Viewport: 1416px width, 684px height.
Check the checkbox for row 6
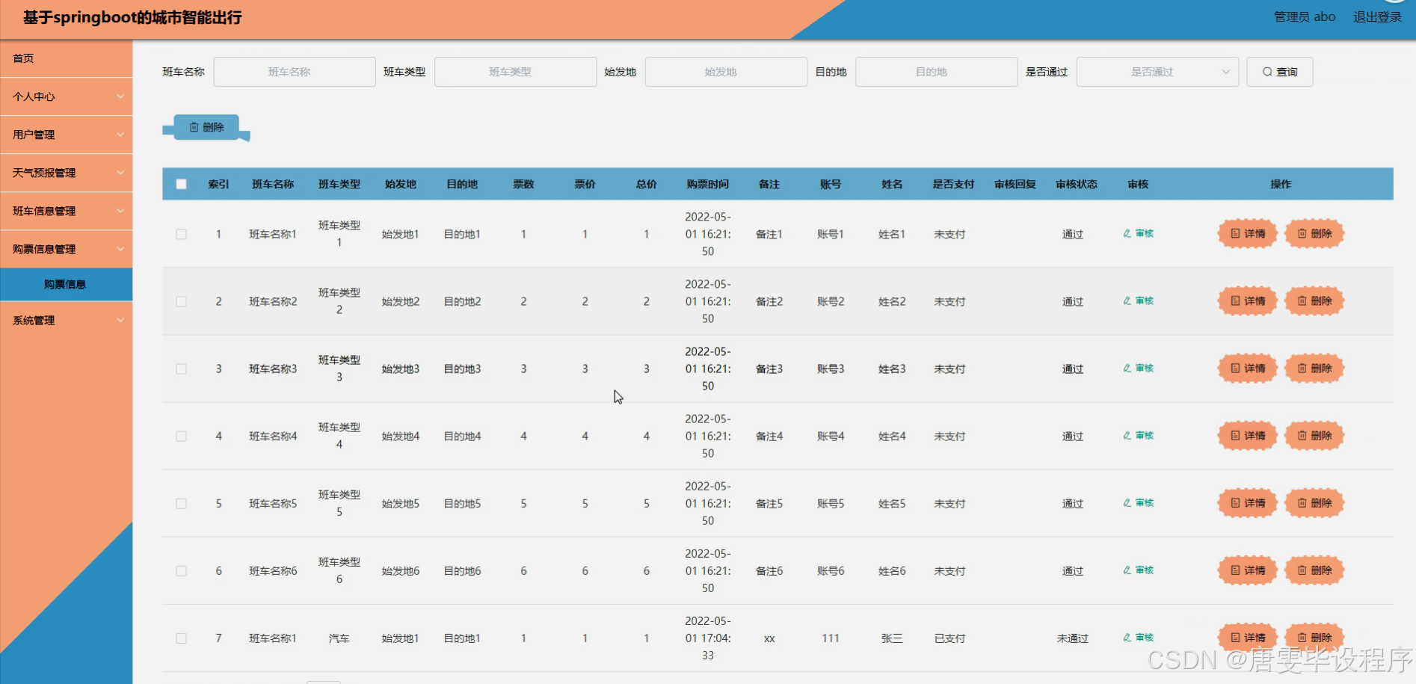[181, 570]
